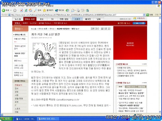Screen dimensions: 162x121
Task: Click more link beside 토론장 베스트
Action: [144, 64]
